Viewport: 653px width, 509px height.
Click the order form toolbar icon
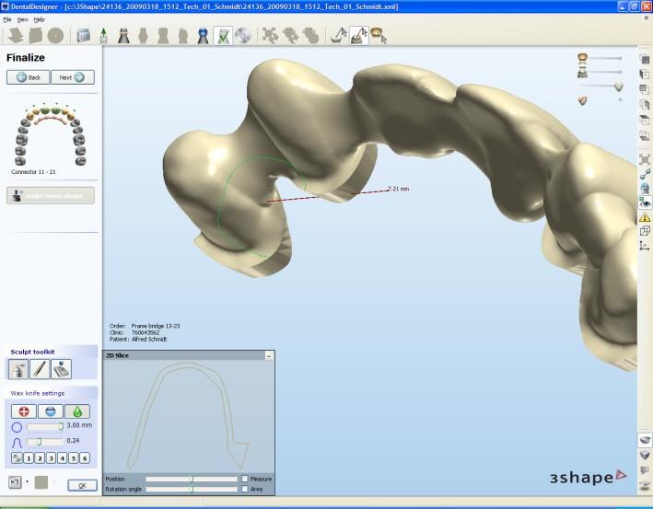pyautogui.click(x=83, y=36)
